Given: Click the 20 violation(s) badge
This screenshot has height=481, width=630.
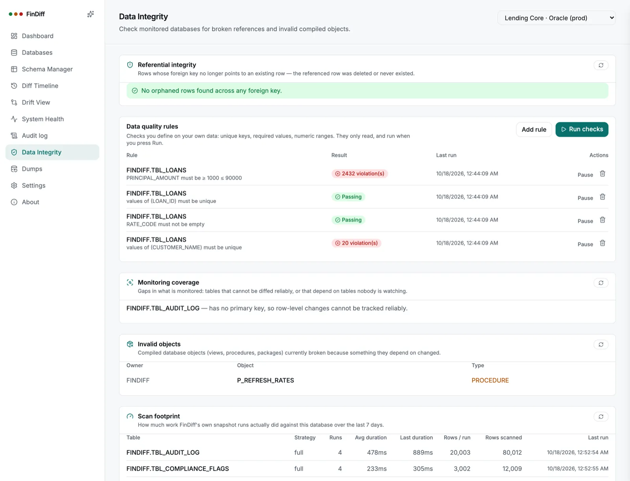Looking at the screenshot, I should click(356, 243).
